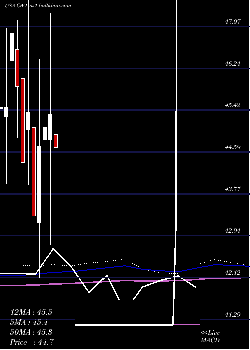Viewport: 250px width, 350px height.
Task: Click the 50MA : 45.3 readout
Action: 31,332
